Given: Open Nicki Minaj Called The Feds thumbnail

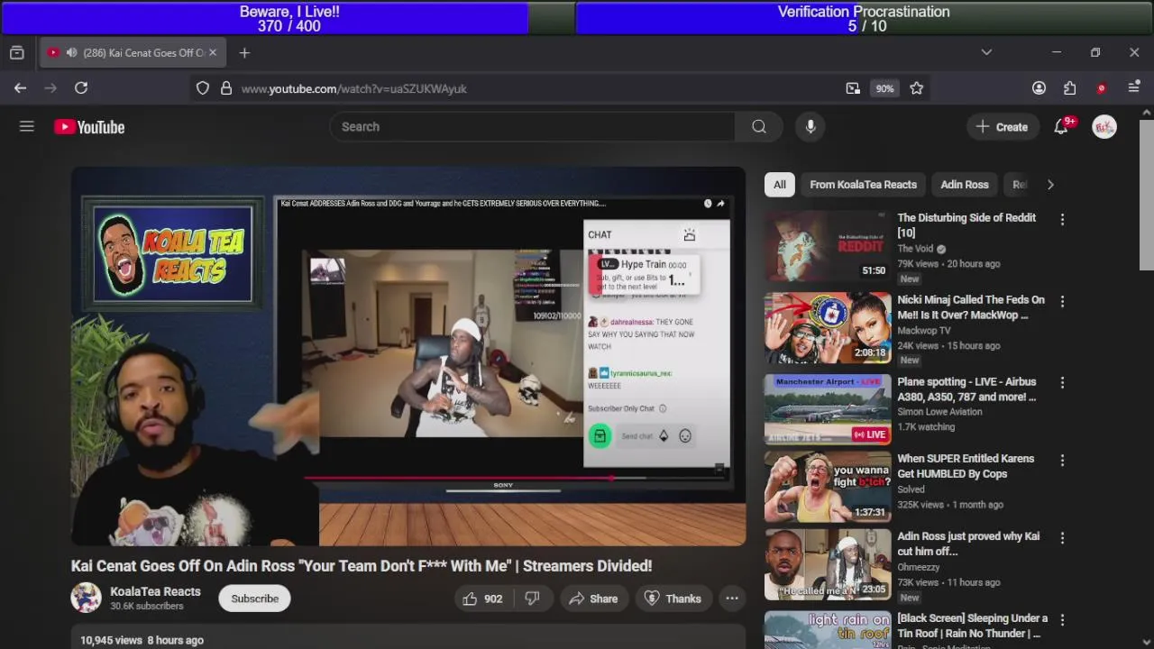Looking at the screenshot, I should coord(828,328).
